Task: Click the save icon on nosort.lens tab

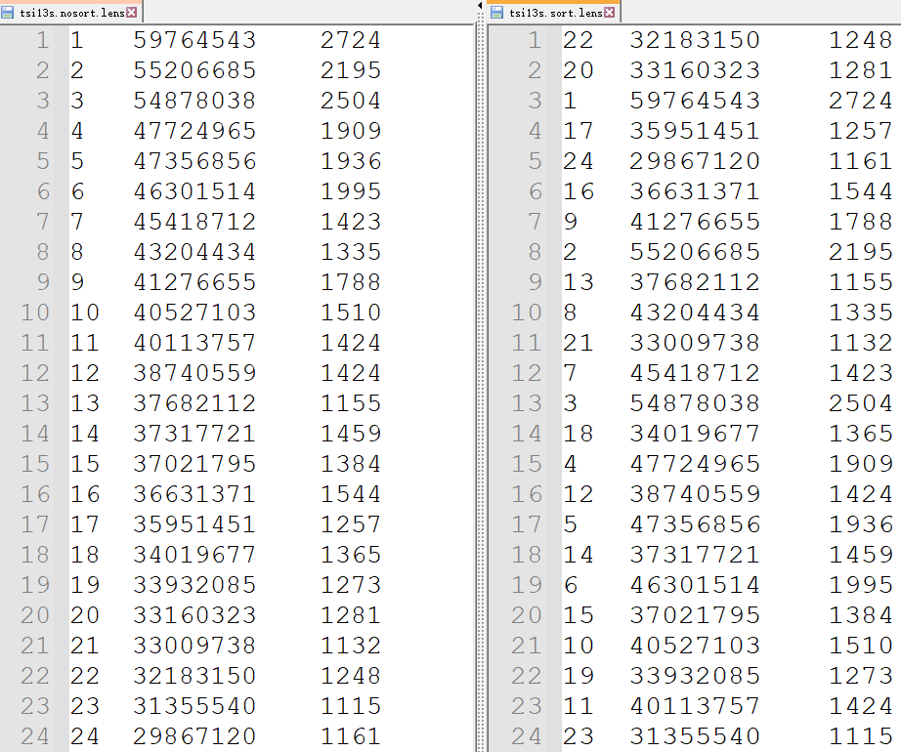Action: coord(10,12)
